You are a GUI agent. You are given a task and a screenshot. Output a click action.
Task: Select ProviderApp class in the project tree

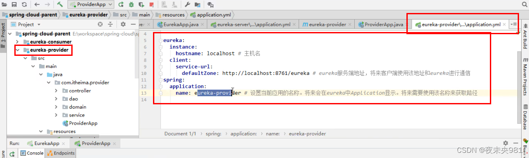(80, 123)
